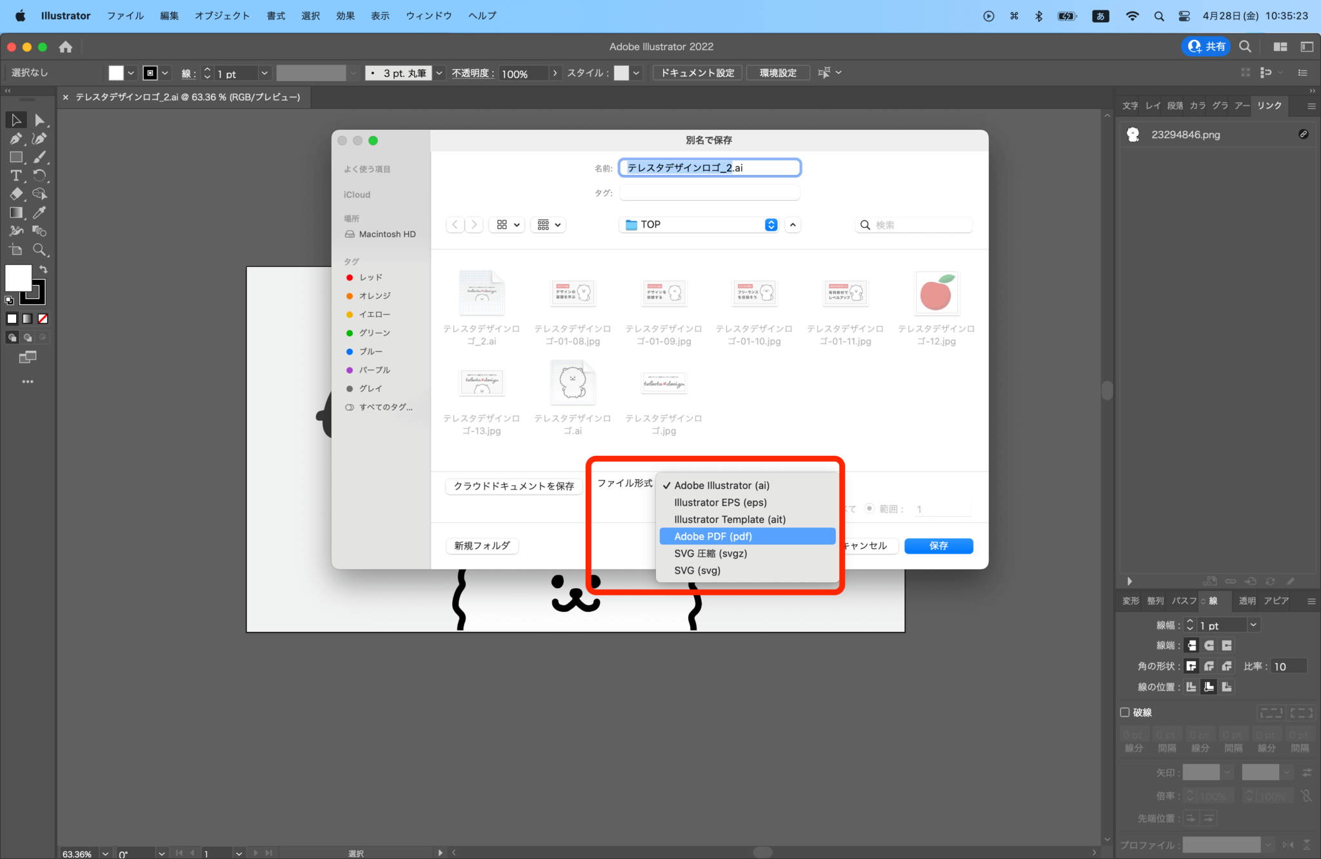Select the Zoom tool
Viewport: 1321px width, 859px height.
coord(40,249)
